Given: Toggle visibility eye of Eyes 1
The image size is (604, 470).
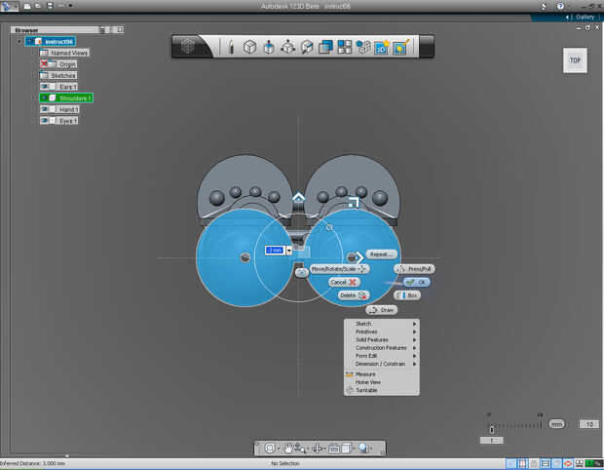Looking at the screenshot, I should (x=44, y=121).
